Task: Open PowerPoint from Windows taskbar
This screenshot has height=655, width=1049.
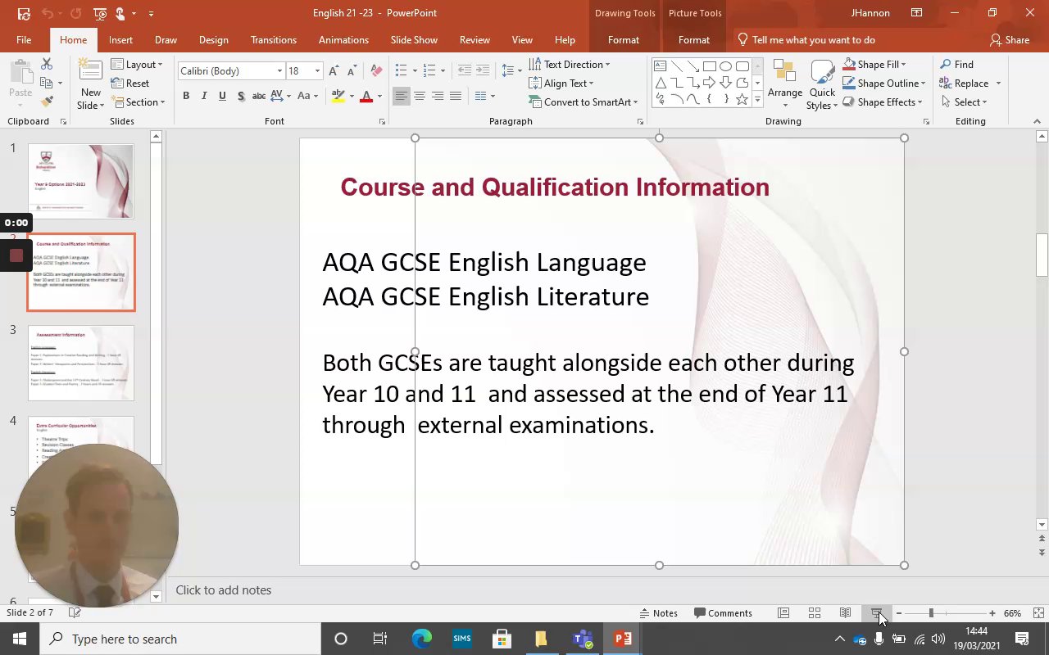Action: click(x=623, y=639)
